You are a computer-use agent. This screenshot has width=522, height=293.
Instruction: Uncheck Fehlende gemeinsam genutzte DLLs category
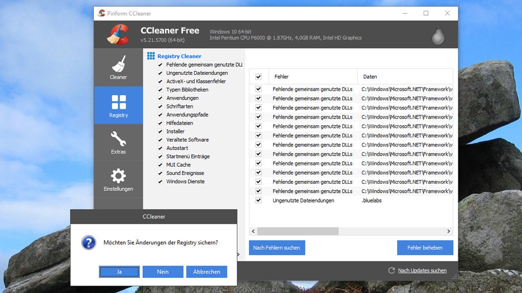click(160, 65)
